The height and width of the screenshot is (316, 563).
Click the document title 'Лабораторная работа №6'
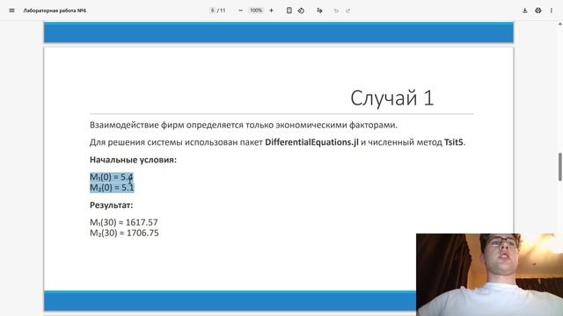(x=55, y=11)
